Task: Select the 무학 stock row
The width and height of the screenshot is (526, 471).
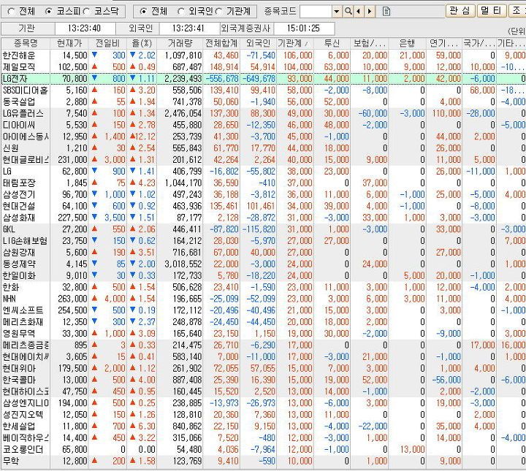Action: (263, 462)
